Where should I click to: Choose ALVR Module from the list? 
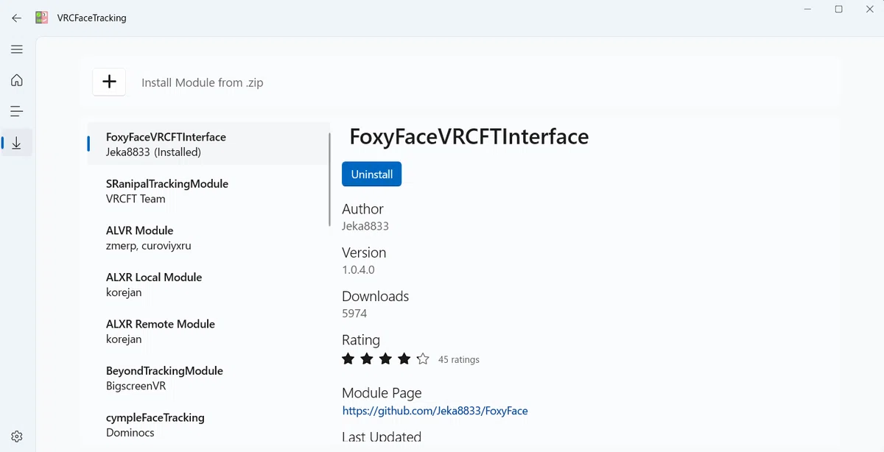click(208, 238)
